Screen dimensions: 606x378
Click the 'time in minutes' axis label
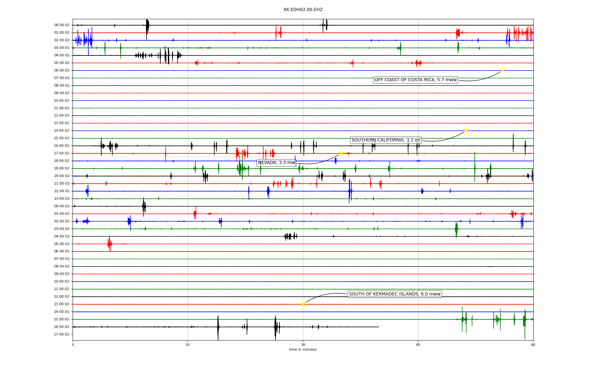click(303, 350)
